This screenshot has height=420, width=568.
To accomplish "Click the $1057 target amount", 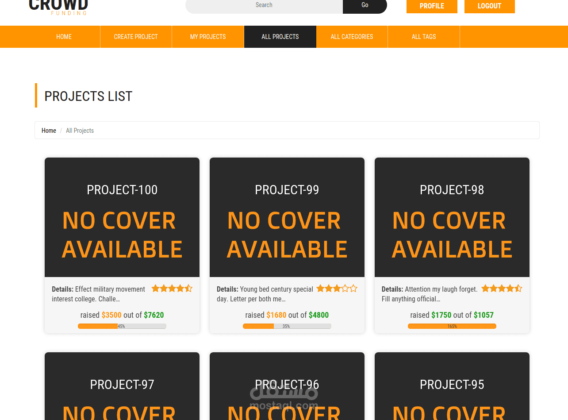I will tap(484, 315).
